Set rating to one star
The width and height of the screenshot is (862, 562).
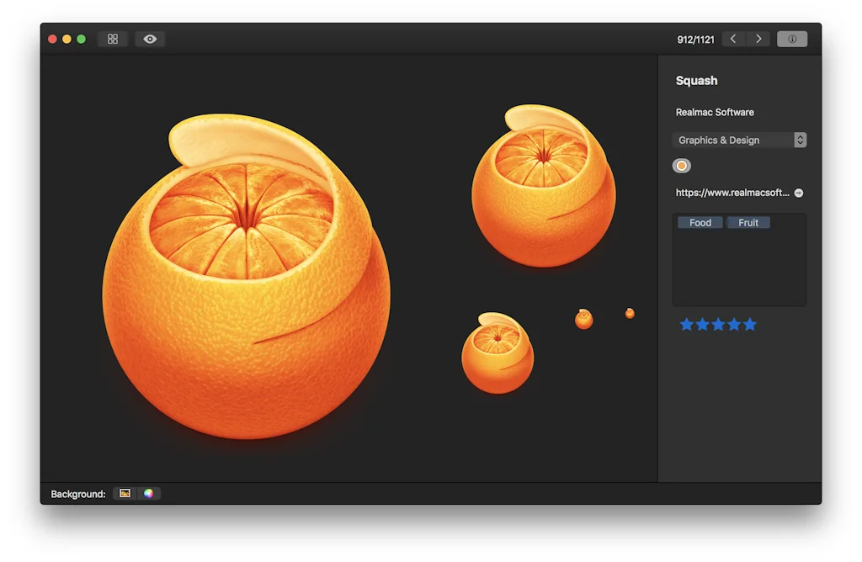(x=686, y=325)
